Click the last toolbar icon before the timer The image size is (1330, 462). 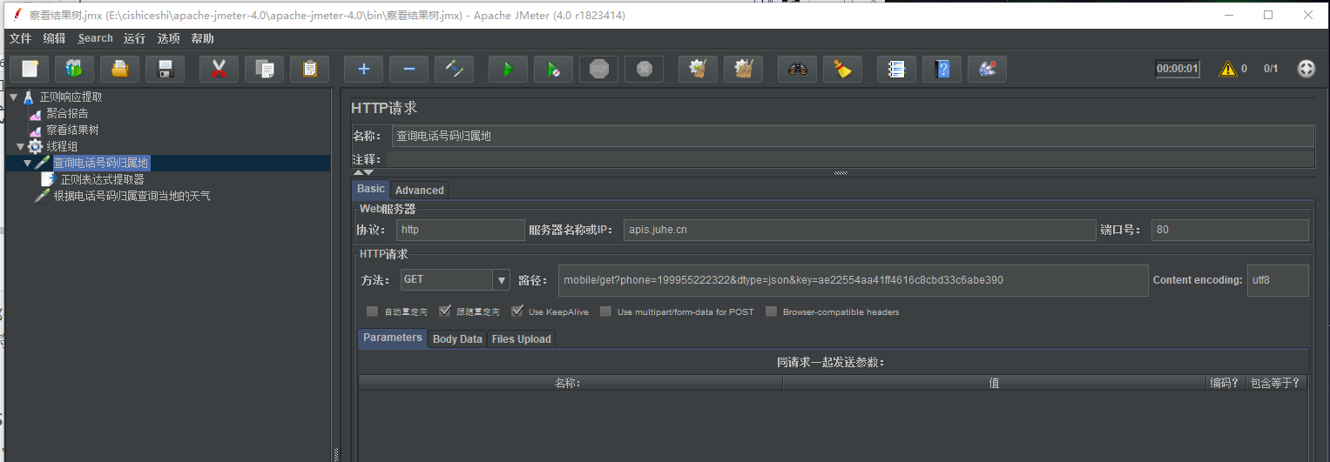tap(987, 69)
